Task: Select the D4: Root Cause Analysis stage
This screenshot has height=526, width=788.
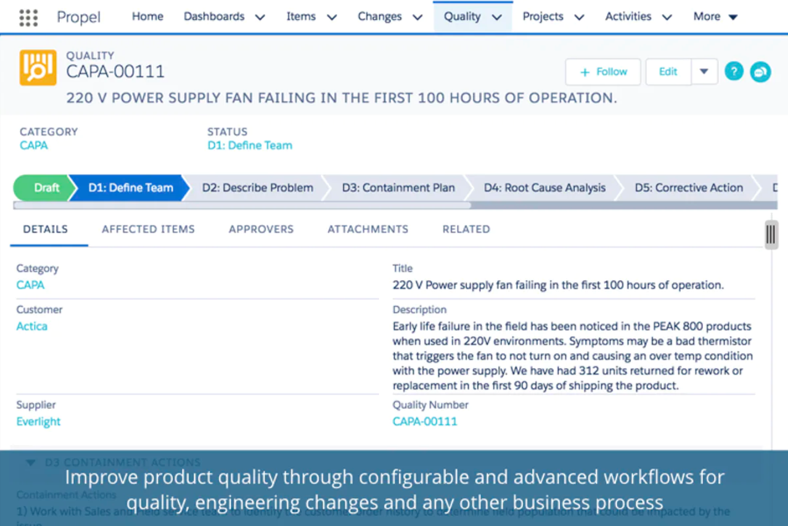Action: (x=544, y=188)
